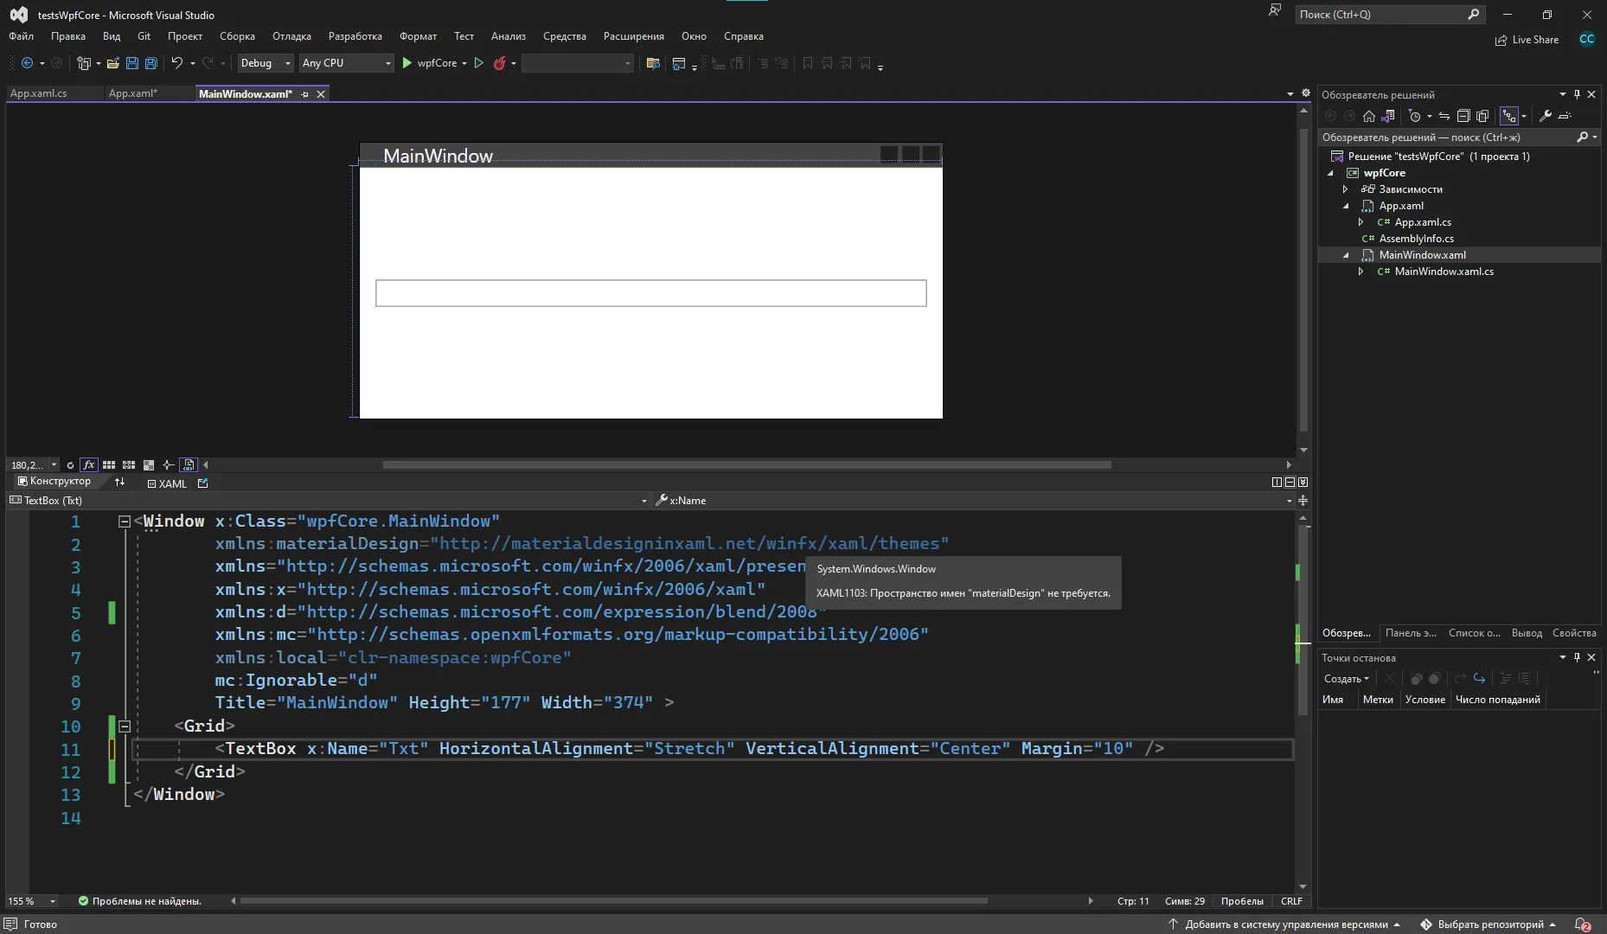
Task: Swap the designer and XAML panes
Action: coord(119,483)
